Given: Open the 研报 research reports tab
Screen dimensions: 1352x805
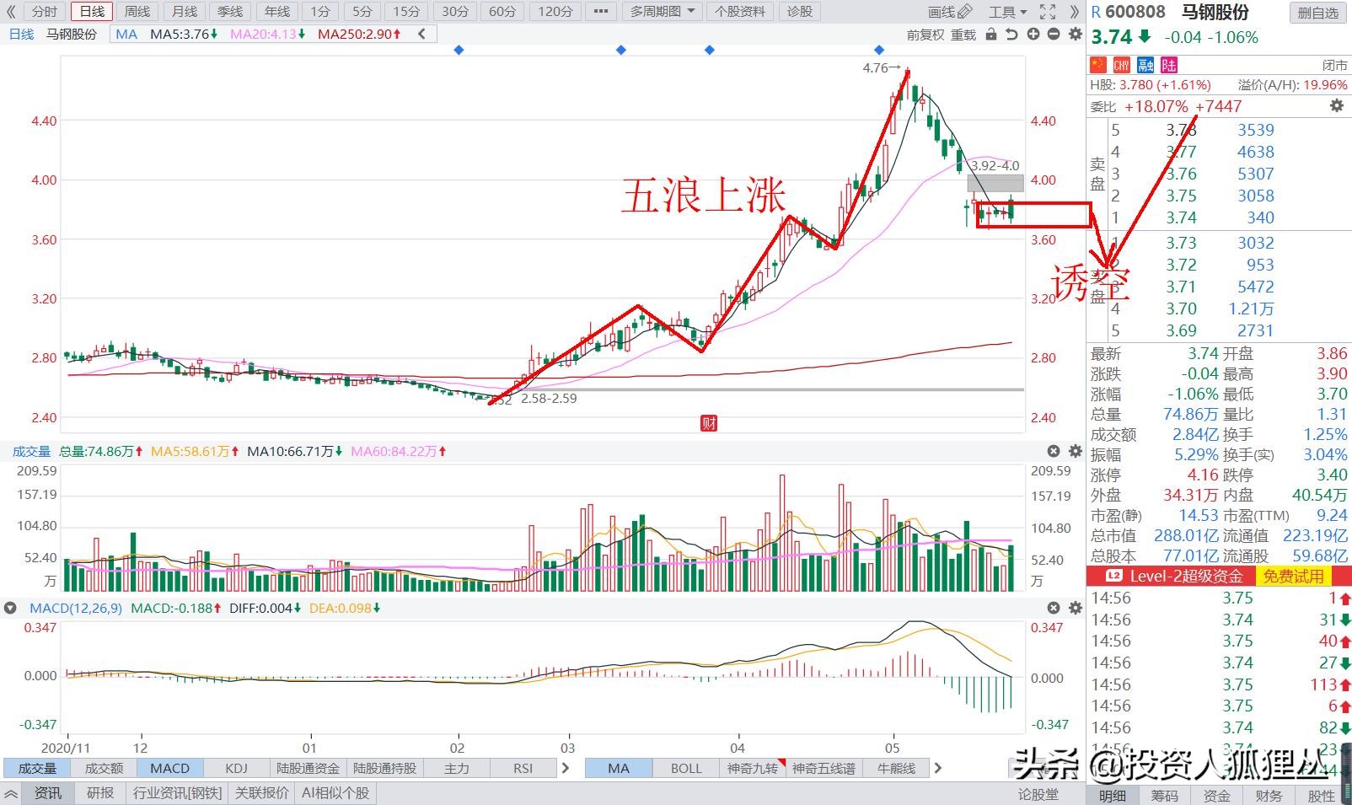Looking at the screenshot, I should (x=100, y=793).
